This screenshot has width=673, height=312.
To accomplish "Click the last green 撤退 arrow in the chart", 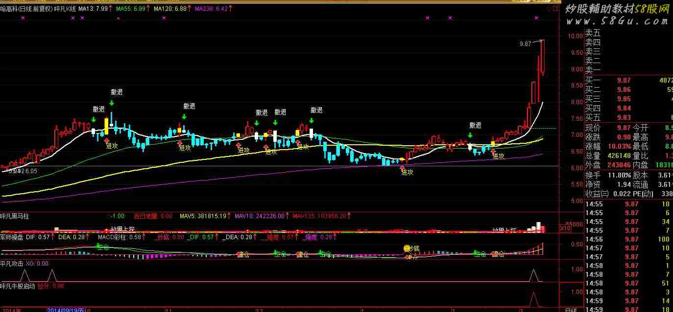I will click(x=470, y=135).
